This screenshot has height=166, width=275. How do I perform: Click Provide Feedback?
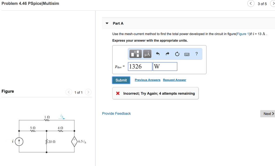coord(116,113)
